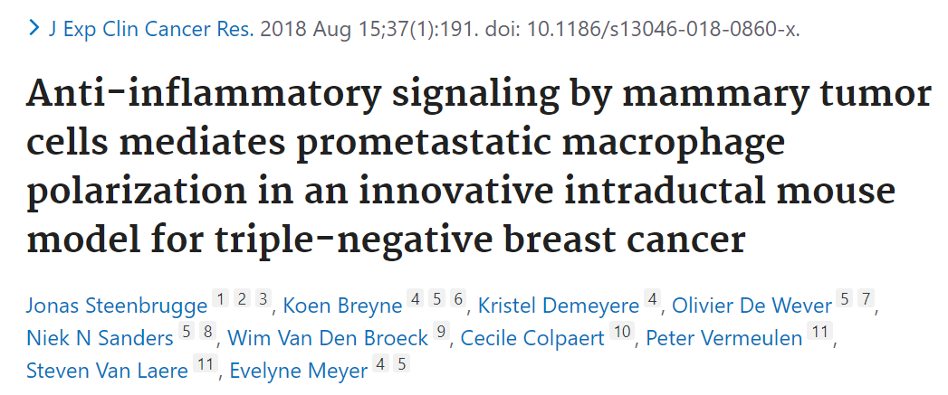The image size is (948, 395).
Task: Show affiliation 9 for Wim Van Den Broeck
Action: pyautogui.click(x=441, y=333)
